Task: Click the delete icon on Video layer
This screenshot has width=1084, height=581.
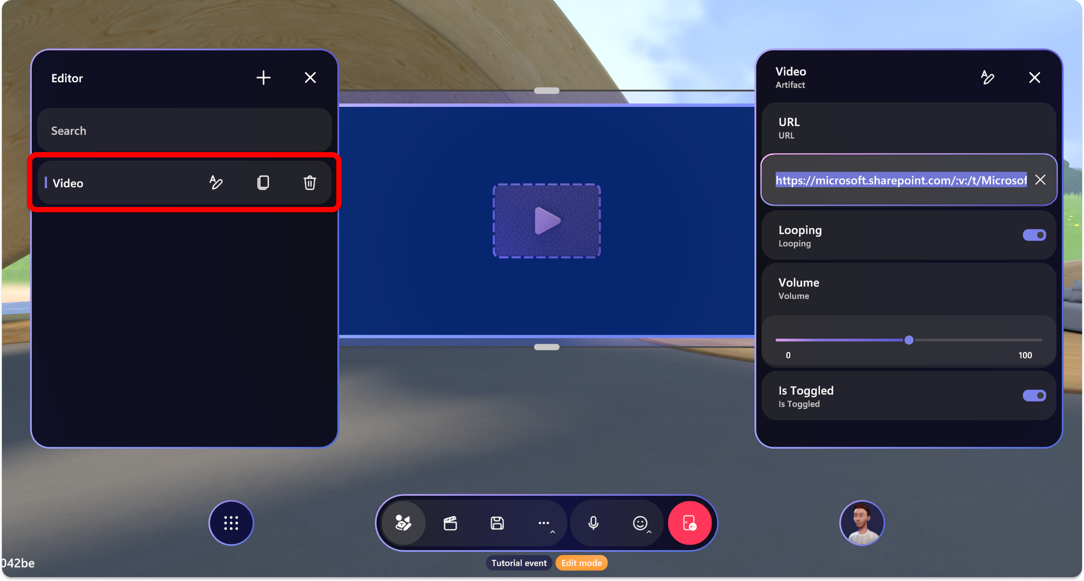Action: tap(310, 183)
